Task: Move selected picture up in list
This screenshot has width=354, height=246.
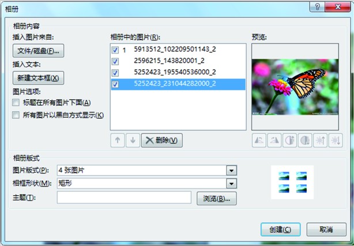Action: pos(118,141)
